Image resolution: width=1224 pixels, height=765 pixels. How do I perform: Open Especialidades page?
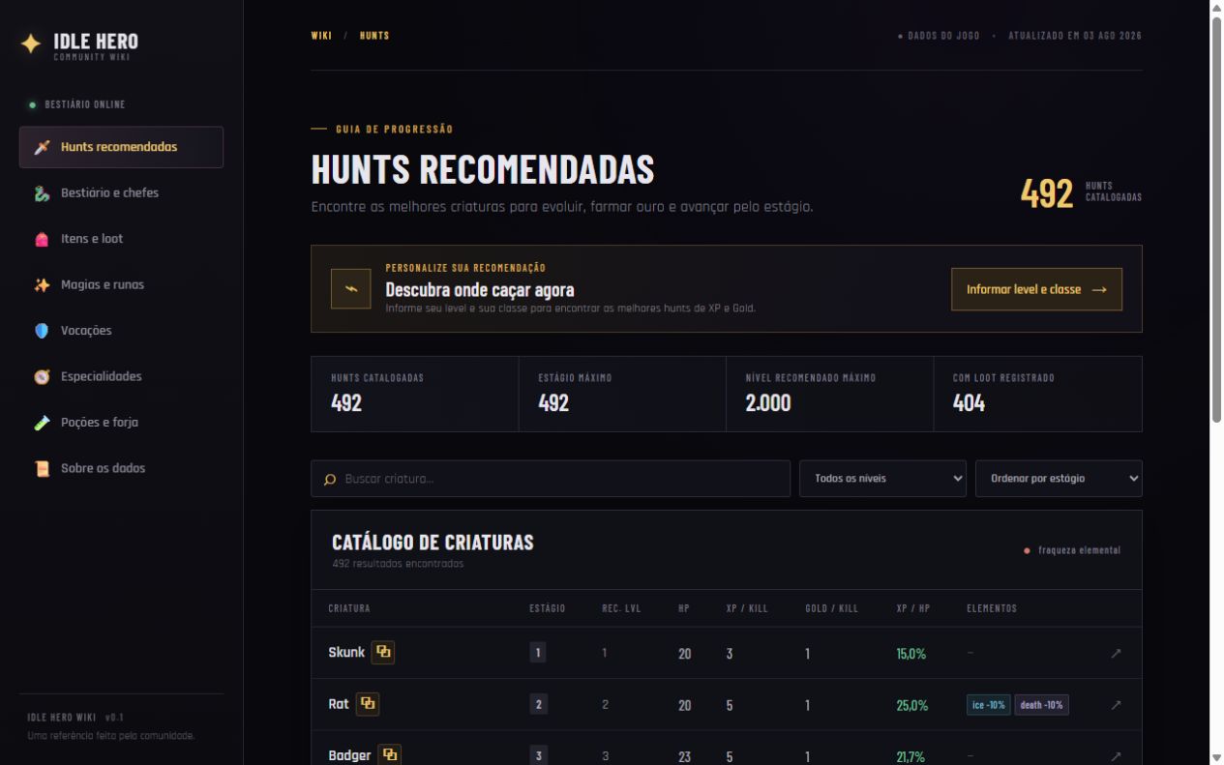tap(121, 377)
